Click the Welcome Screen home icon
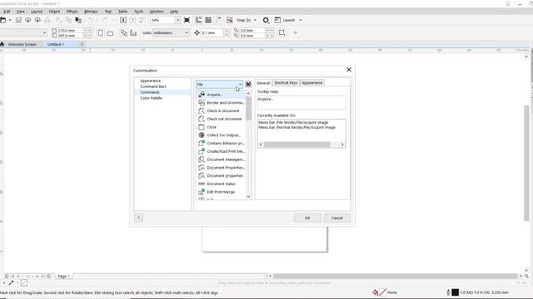533x299 pixels. [x=2, y=44]
